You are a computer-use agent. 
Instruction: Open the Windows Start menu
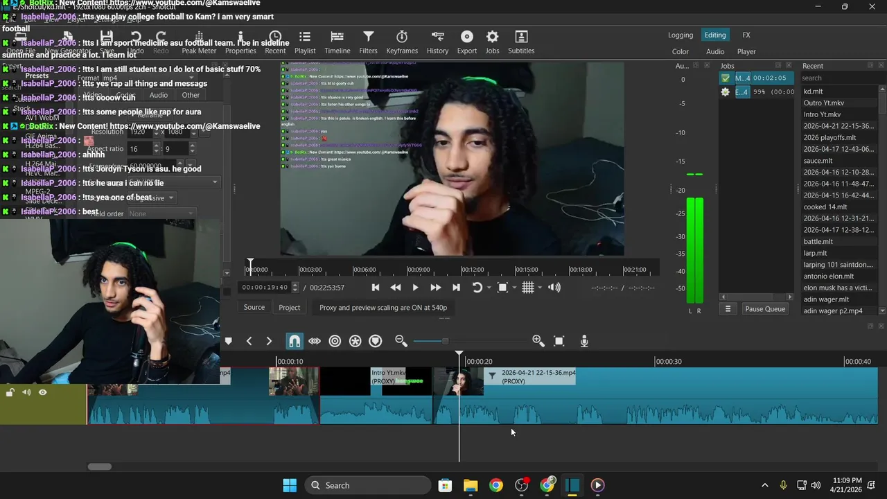click(x=290, y=485)
